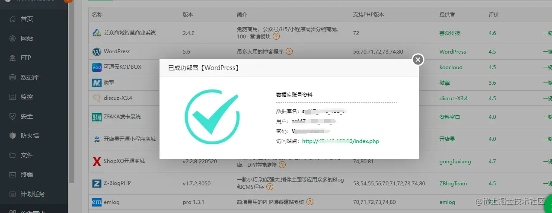Click the monitor icon beside 监控
552x213 pixels.
pos(13,97)
